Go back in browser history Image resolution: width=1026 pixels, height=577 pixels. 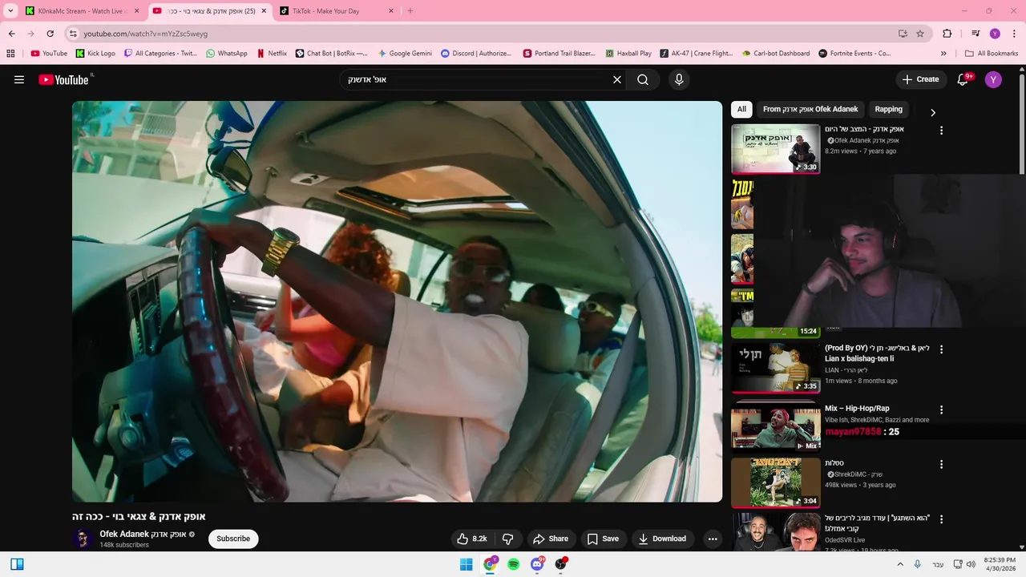click(x=12, y=34)
